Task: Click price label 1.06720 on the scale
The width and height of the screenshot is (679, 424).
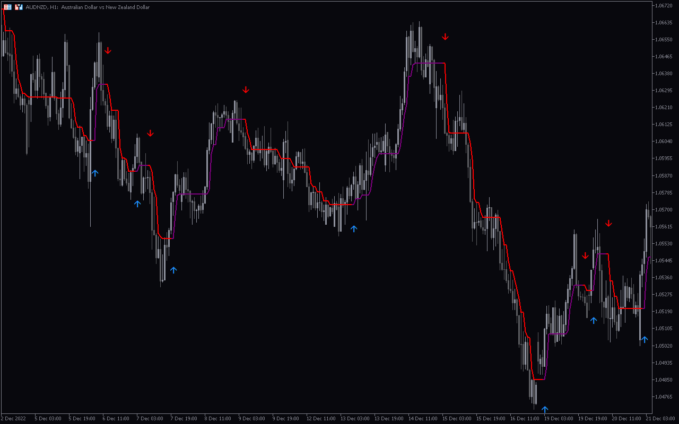Action: tap(664, 5)
